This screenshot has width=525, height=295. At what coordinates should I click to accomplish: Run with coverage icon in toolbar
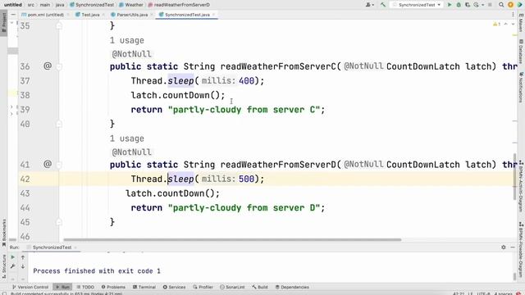tap(468, 5)
